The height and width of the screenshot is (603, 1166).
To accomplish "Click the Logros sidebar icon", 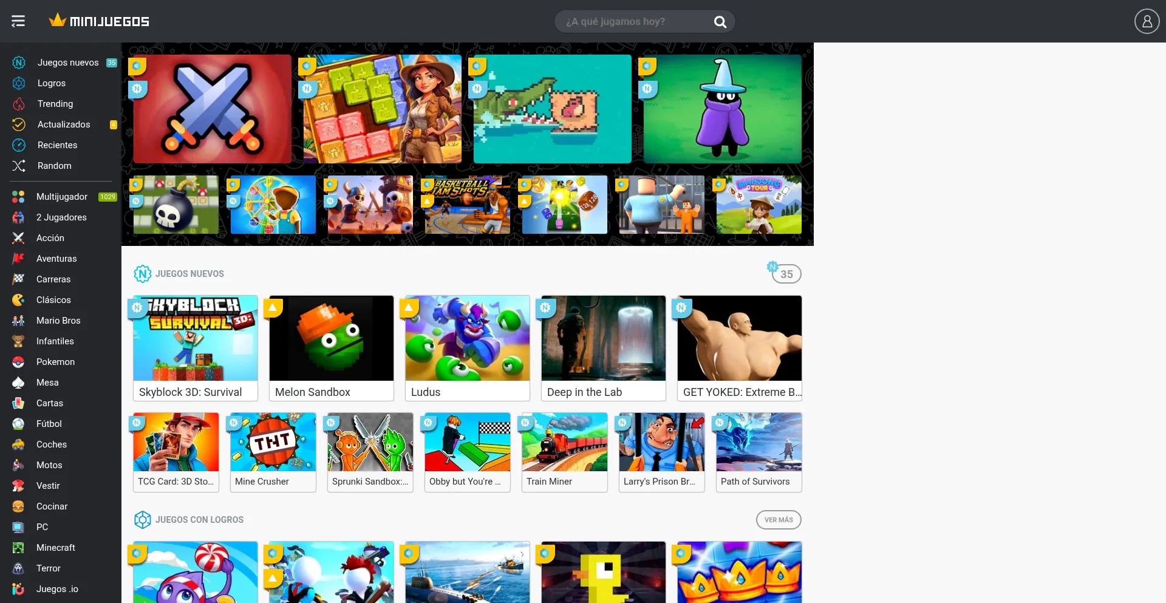I will (x=19, y=83).
